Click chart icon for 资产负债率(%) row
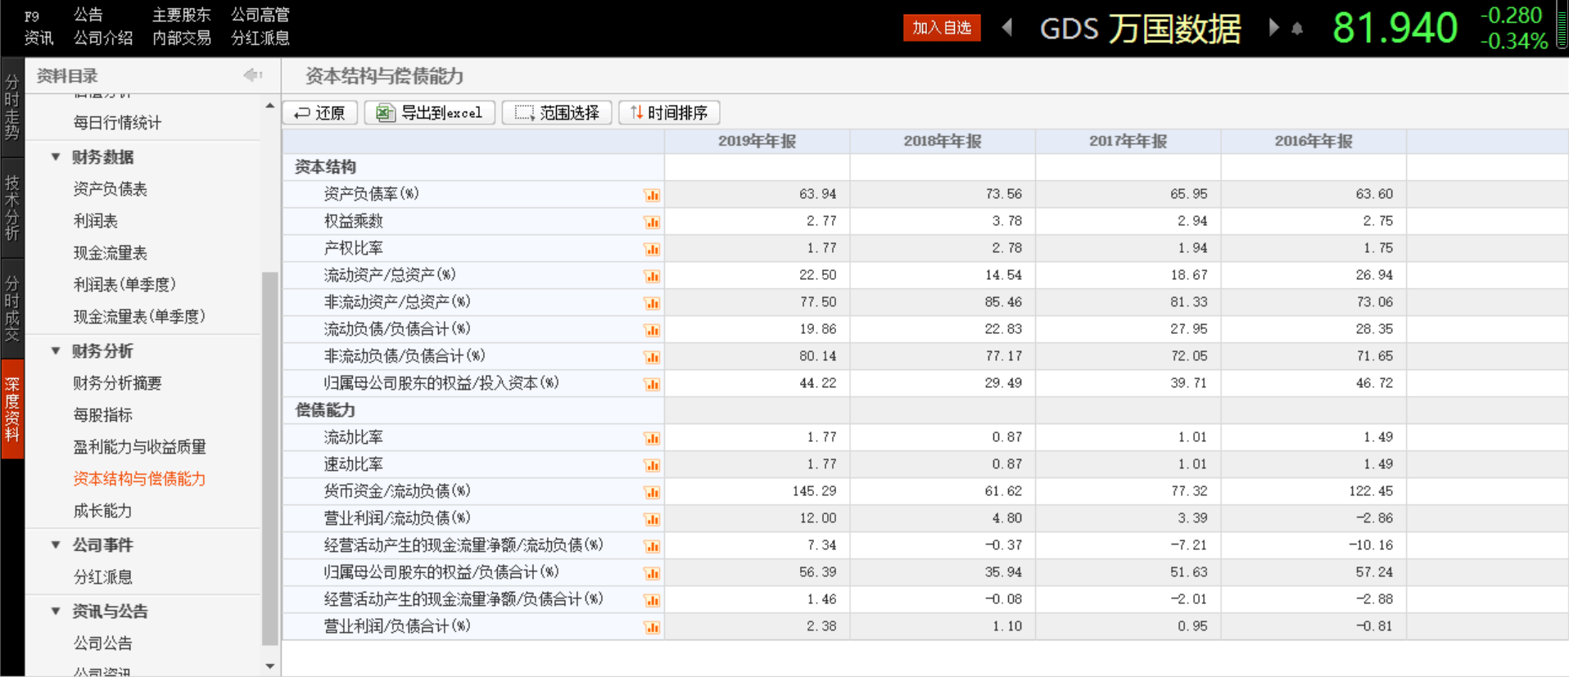 652,195
